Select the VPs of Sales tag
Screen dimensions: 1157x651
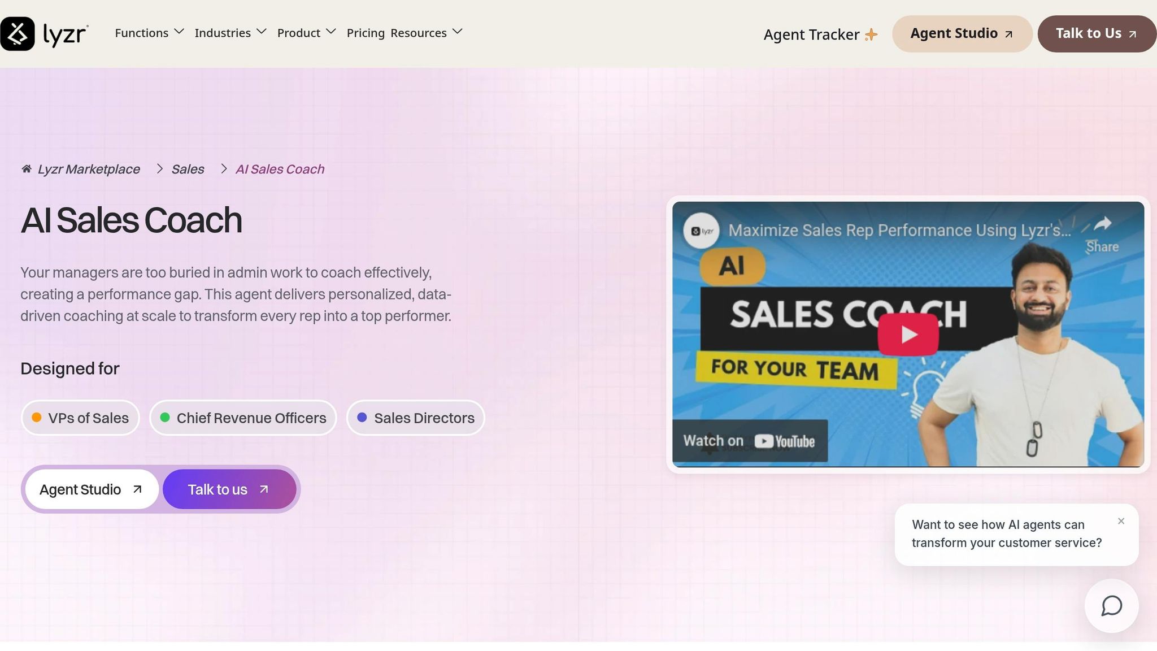pos(80,418)
